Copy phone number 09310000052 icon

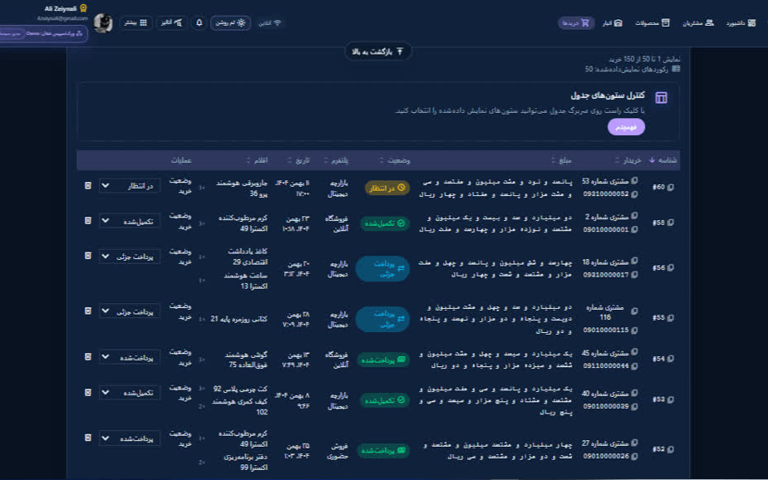point(635,194)
